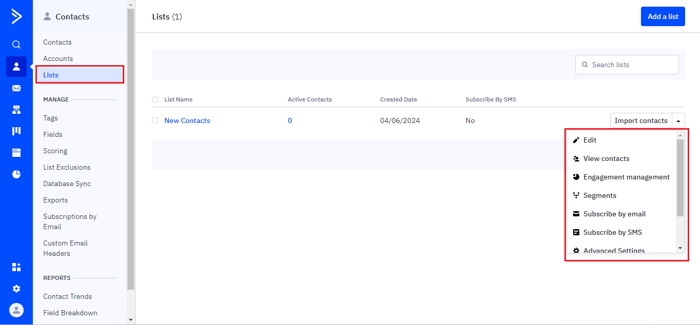Image resolution: width=700 pixels, height=325 pixels.
Task: Open Custom Email Headers in sidebar
Action: (x=65, y=248)
